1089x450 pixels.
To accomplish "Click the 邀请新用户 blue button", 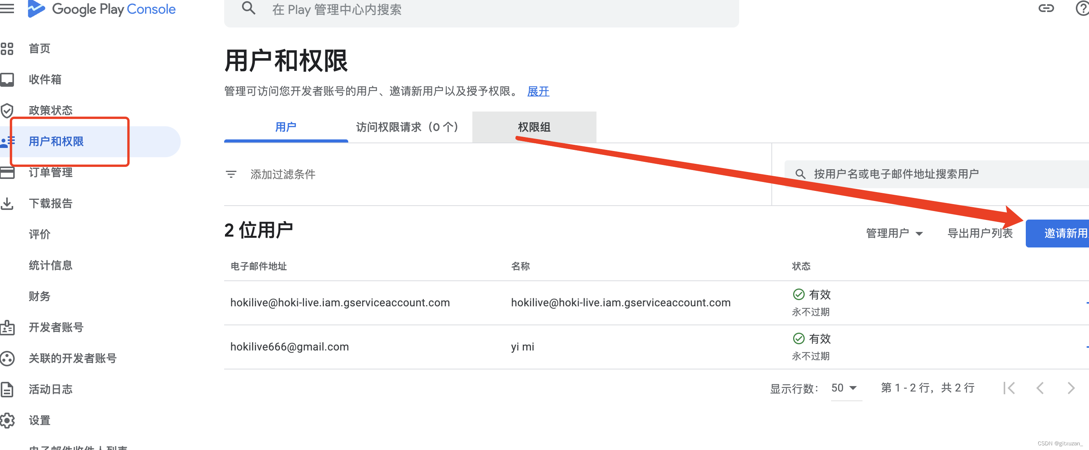I will pos(1057,234).
